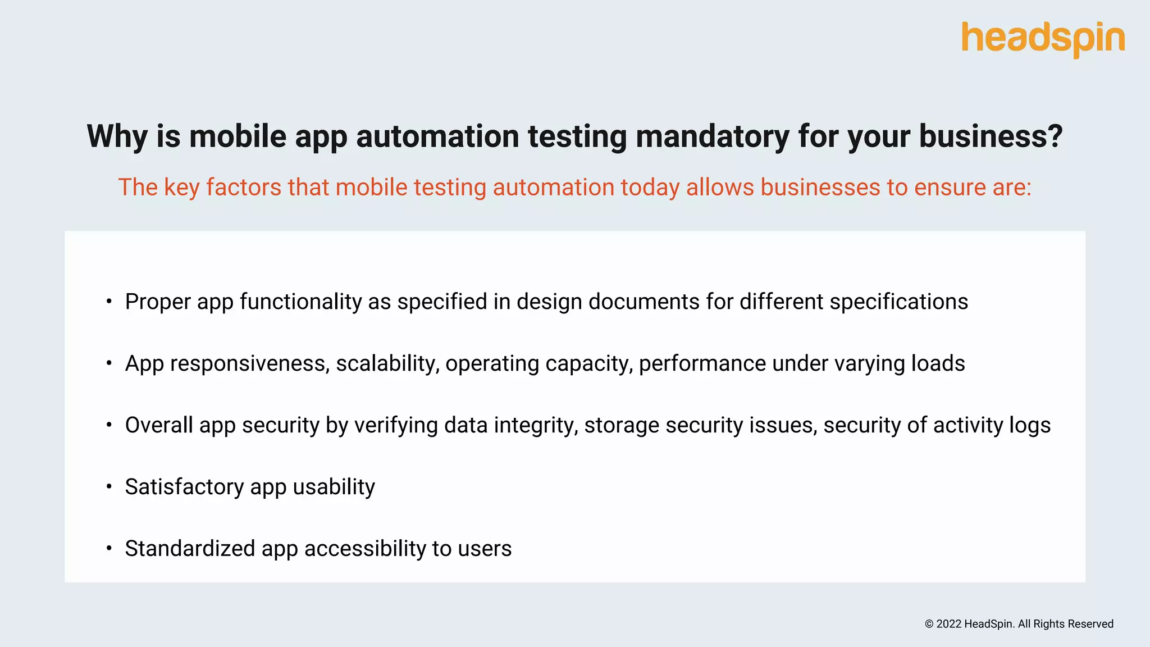Click the bullet dot before 'Overall app security'

click(x=109, y=425)
